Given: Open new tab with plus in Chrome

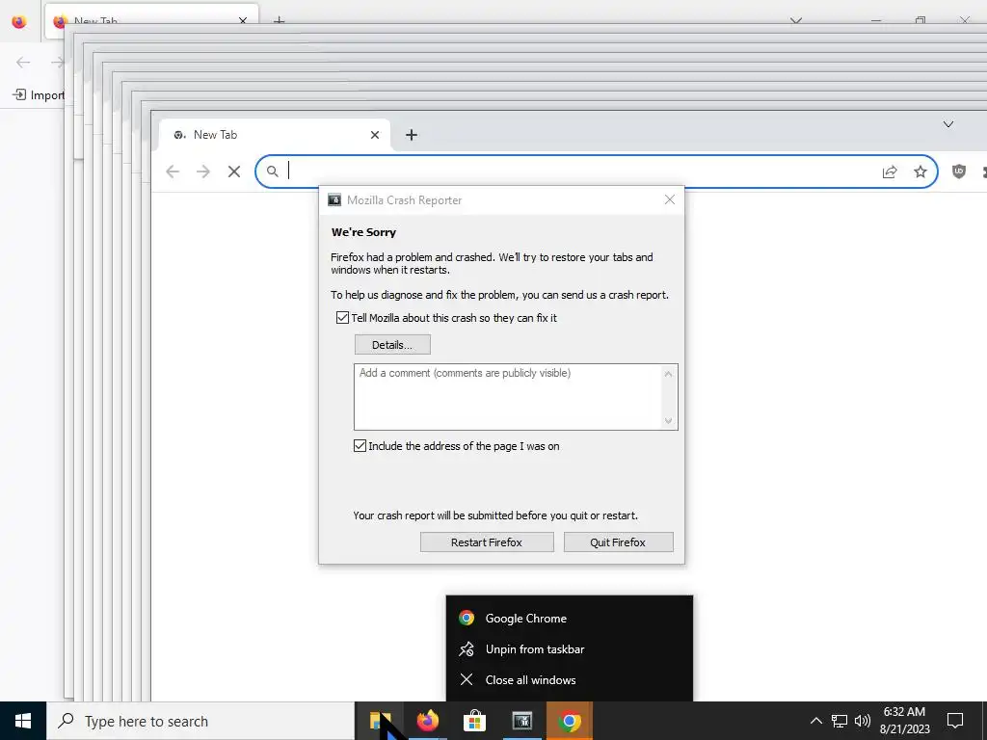Looking at the screenshot, I should (411, 135).
